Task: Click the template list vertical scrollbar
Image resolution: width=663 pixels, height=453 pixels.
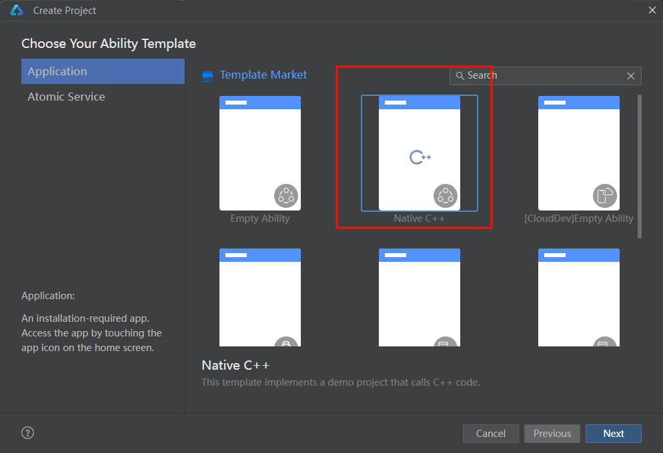Action: click(x=640, y=167)
